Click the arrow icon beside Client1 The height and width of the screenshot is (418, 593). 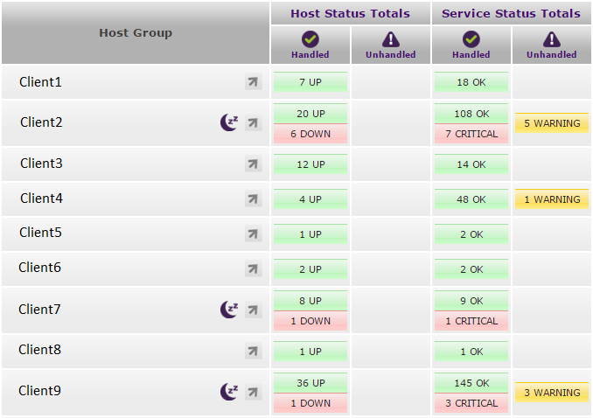coord(253,82)
